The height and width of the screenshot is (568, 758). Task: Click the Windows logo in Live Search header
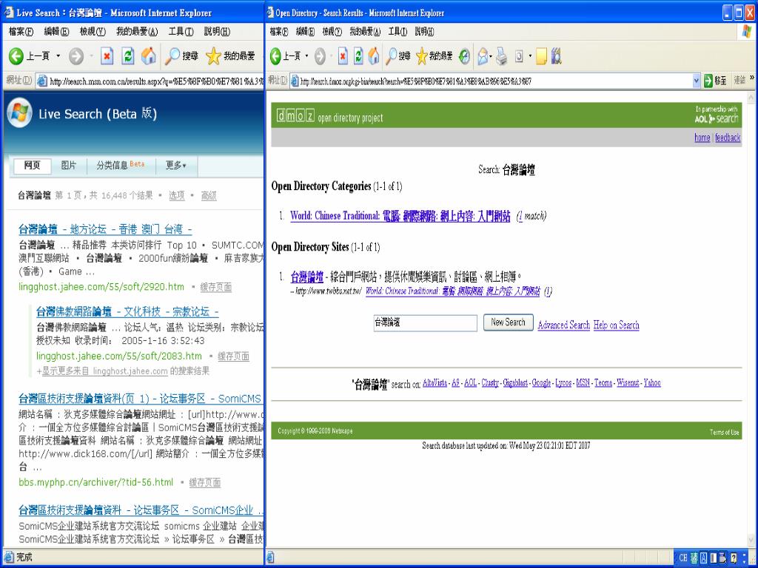pyautogui.click(x=19, y=112)
